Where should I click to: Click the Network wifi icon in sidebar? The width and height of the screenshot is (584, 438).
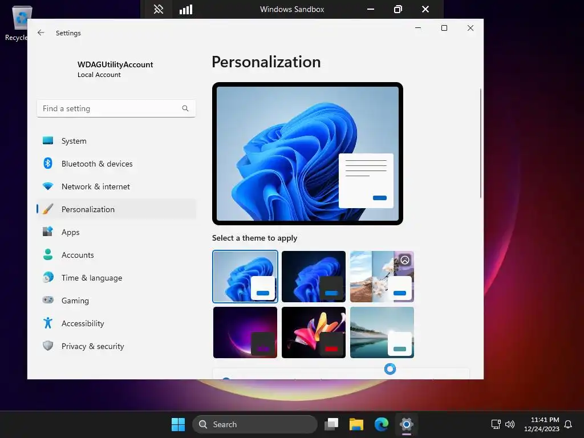point(48,186)
